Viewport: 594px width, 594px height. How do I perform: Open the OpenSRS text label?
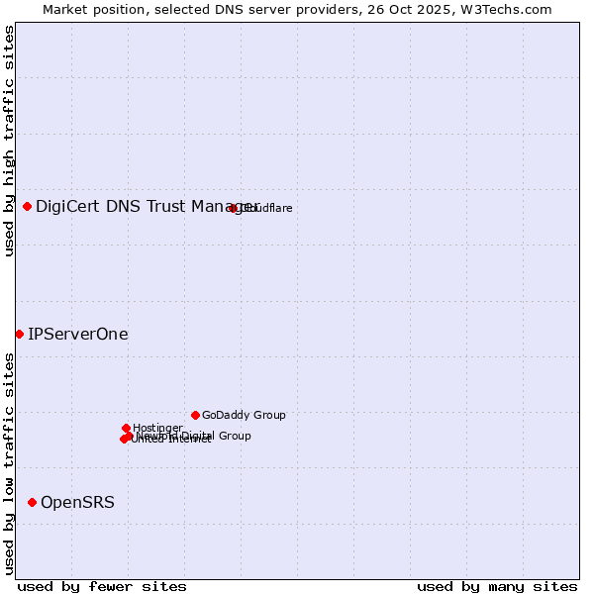point(77,502)
